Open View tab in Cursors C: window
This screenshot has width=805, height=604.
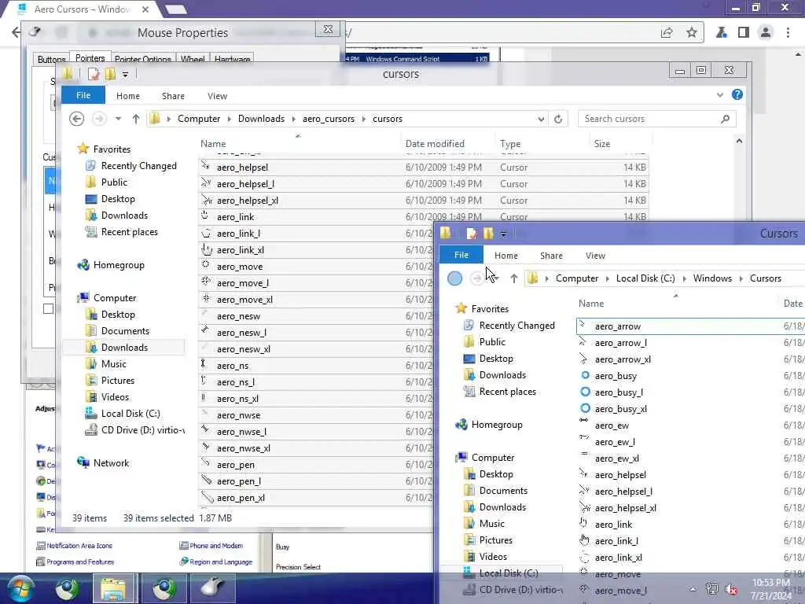click(595, 256)
